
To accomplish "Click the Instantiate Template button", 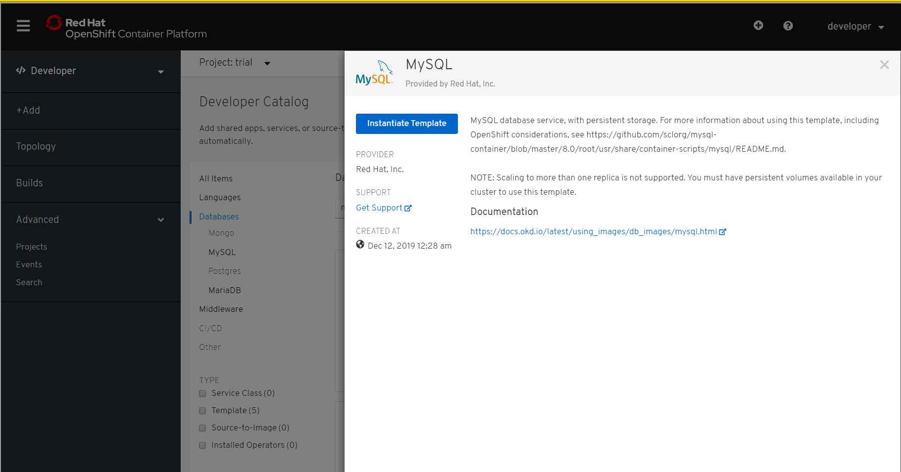I will 407,124.
